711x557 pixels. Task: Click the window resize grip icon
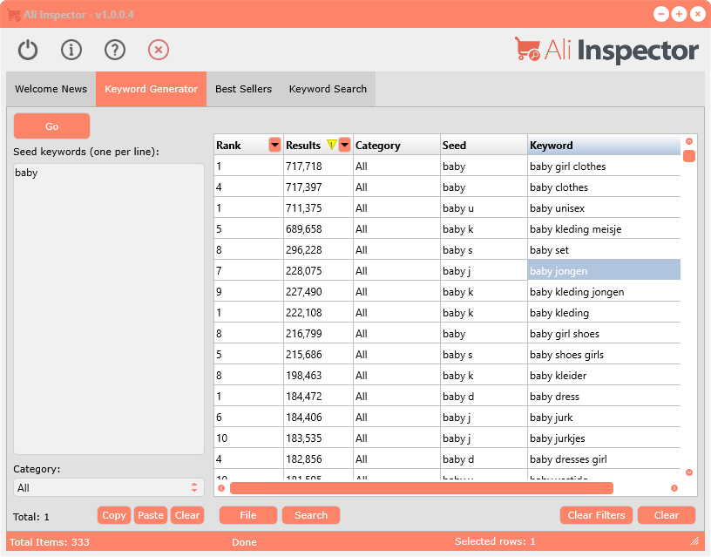(694, 540)
